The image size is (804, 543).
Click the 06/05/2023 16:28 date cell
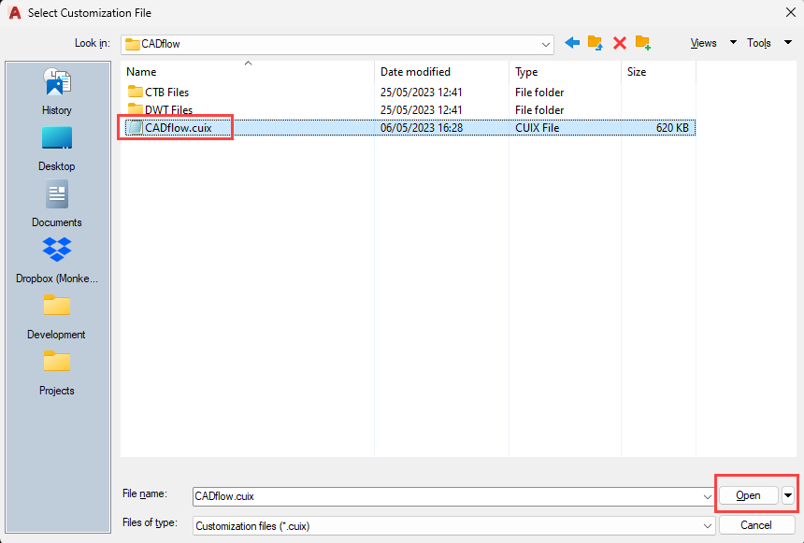(x=422, y=128)
